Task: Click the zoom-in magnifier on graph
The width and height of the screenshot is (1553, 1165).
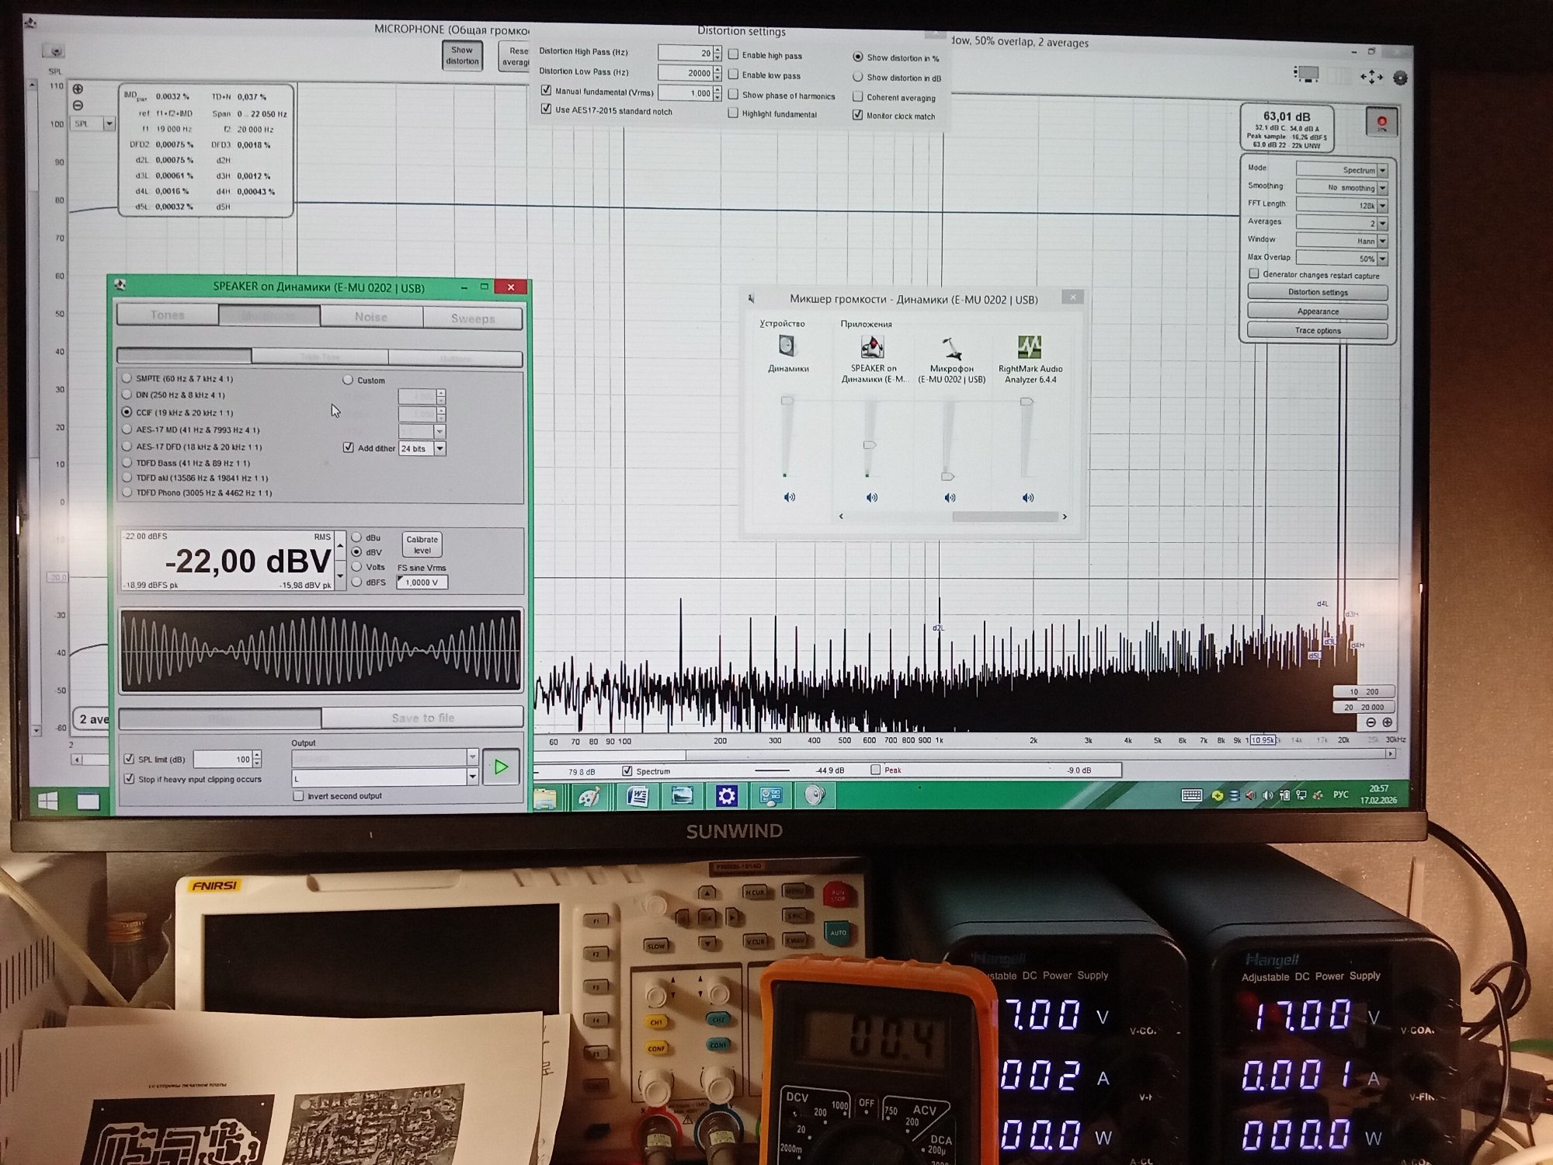Action: 78,89
